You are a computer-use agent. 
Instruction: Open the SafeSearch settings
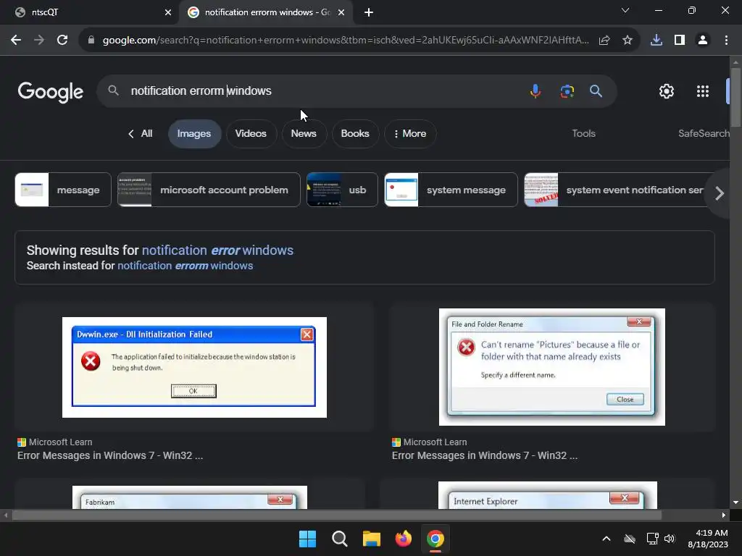704,134
